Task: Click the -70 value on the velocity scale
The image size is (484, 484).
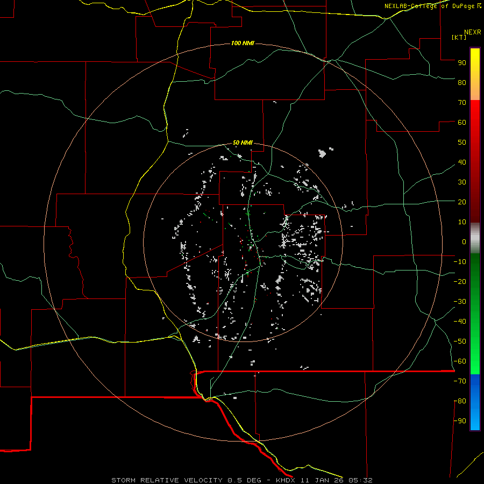Action: (x=460, y=381)
